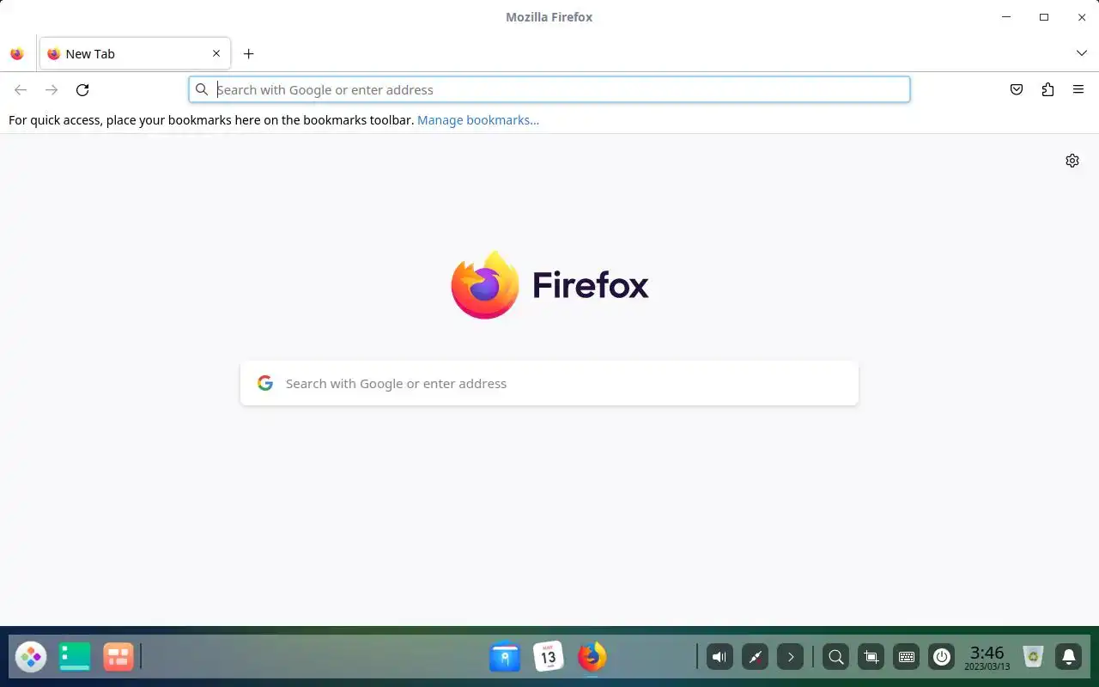Open the notification bell
Screen dimensions: 1099x687
tap(1068, 657)
